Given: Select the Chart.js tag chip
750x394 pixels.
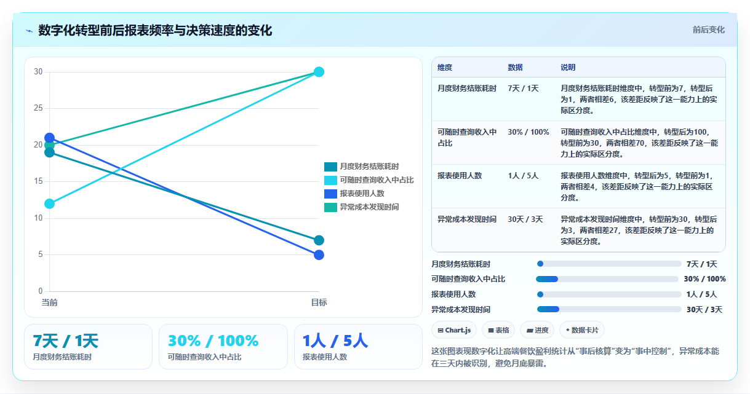Looking at the screenshot, I should click(454, 330).
